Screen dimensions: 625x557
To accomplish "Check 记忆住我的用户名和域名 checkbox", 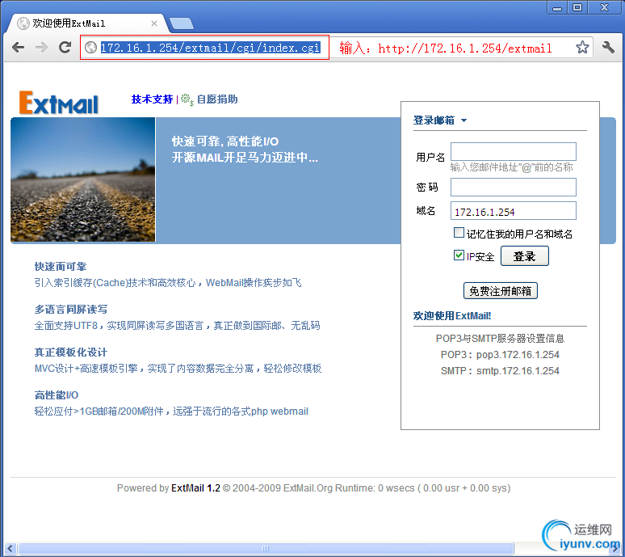I will (x=459, y=233).
